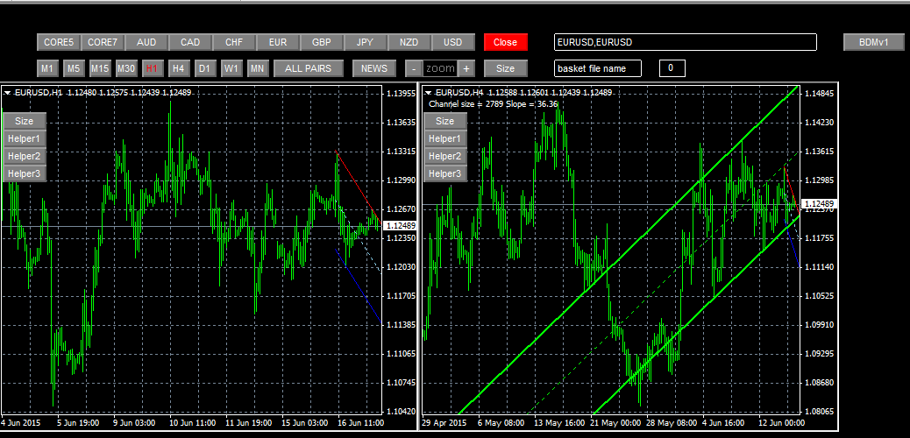
Task: Click Helper2 in the H1 chart
Action: tap(25, 156)
